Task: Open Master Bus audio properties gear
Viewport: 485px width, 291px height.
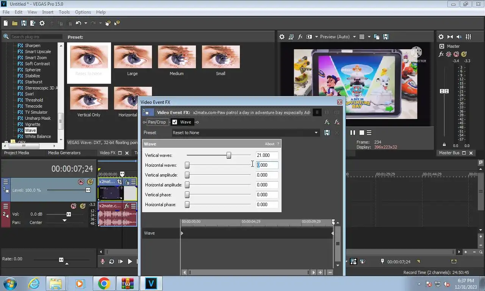Action: click(441, 37)
